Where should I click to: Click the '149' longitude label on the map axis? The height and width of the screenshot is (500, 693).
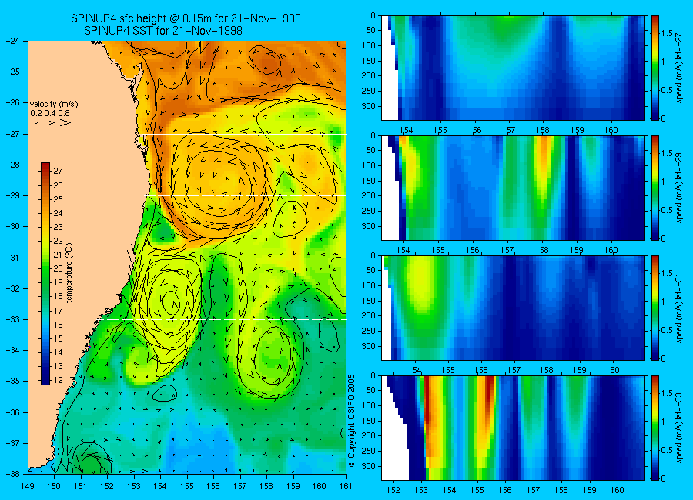click(x=28, y=486)
